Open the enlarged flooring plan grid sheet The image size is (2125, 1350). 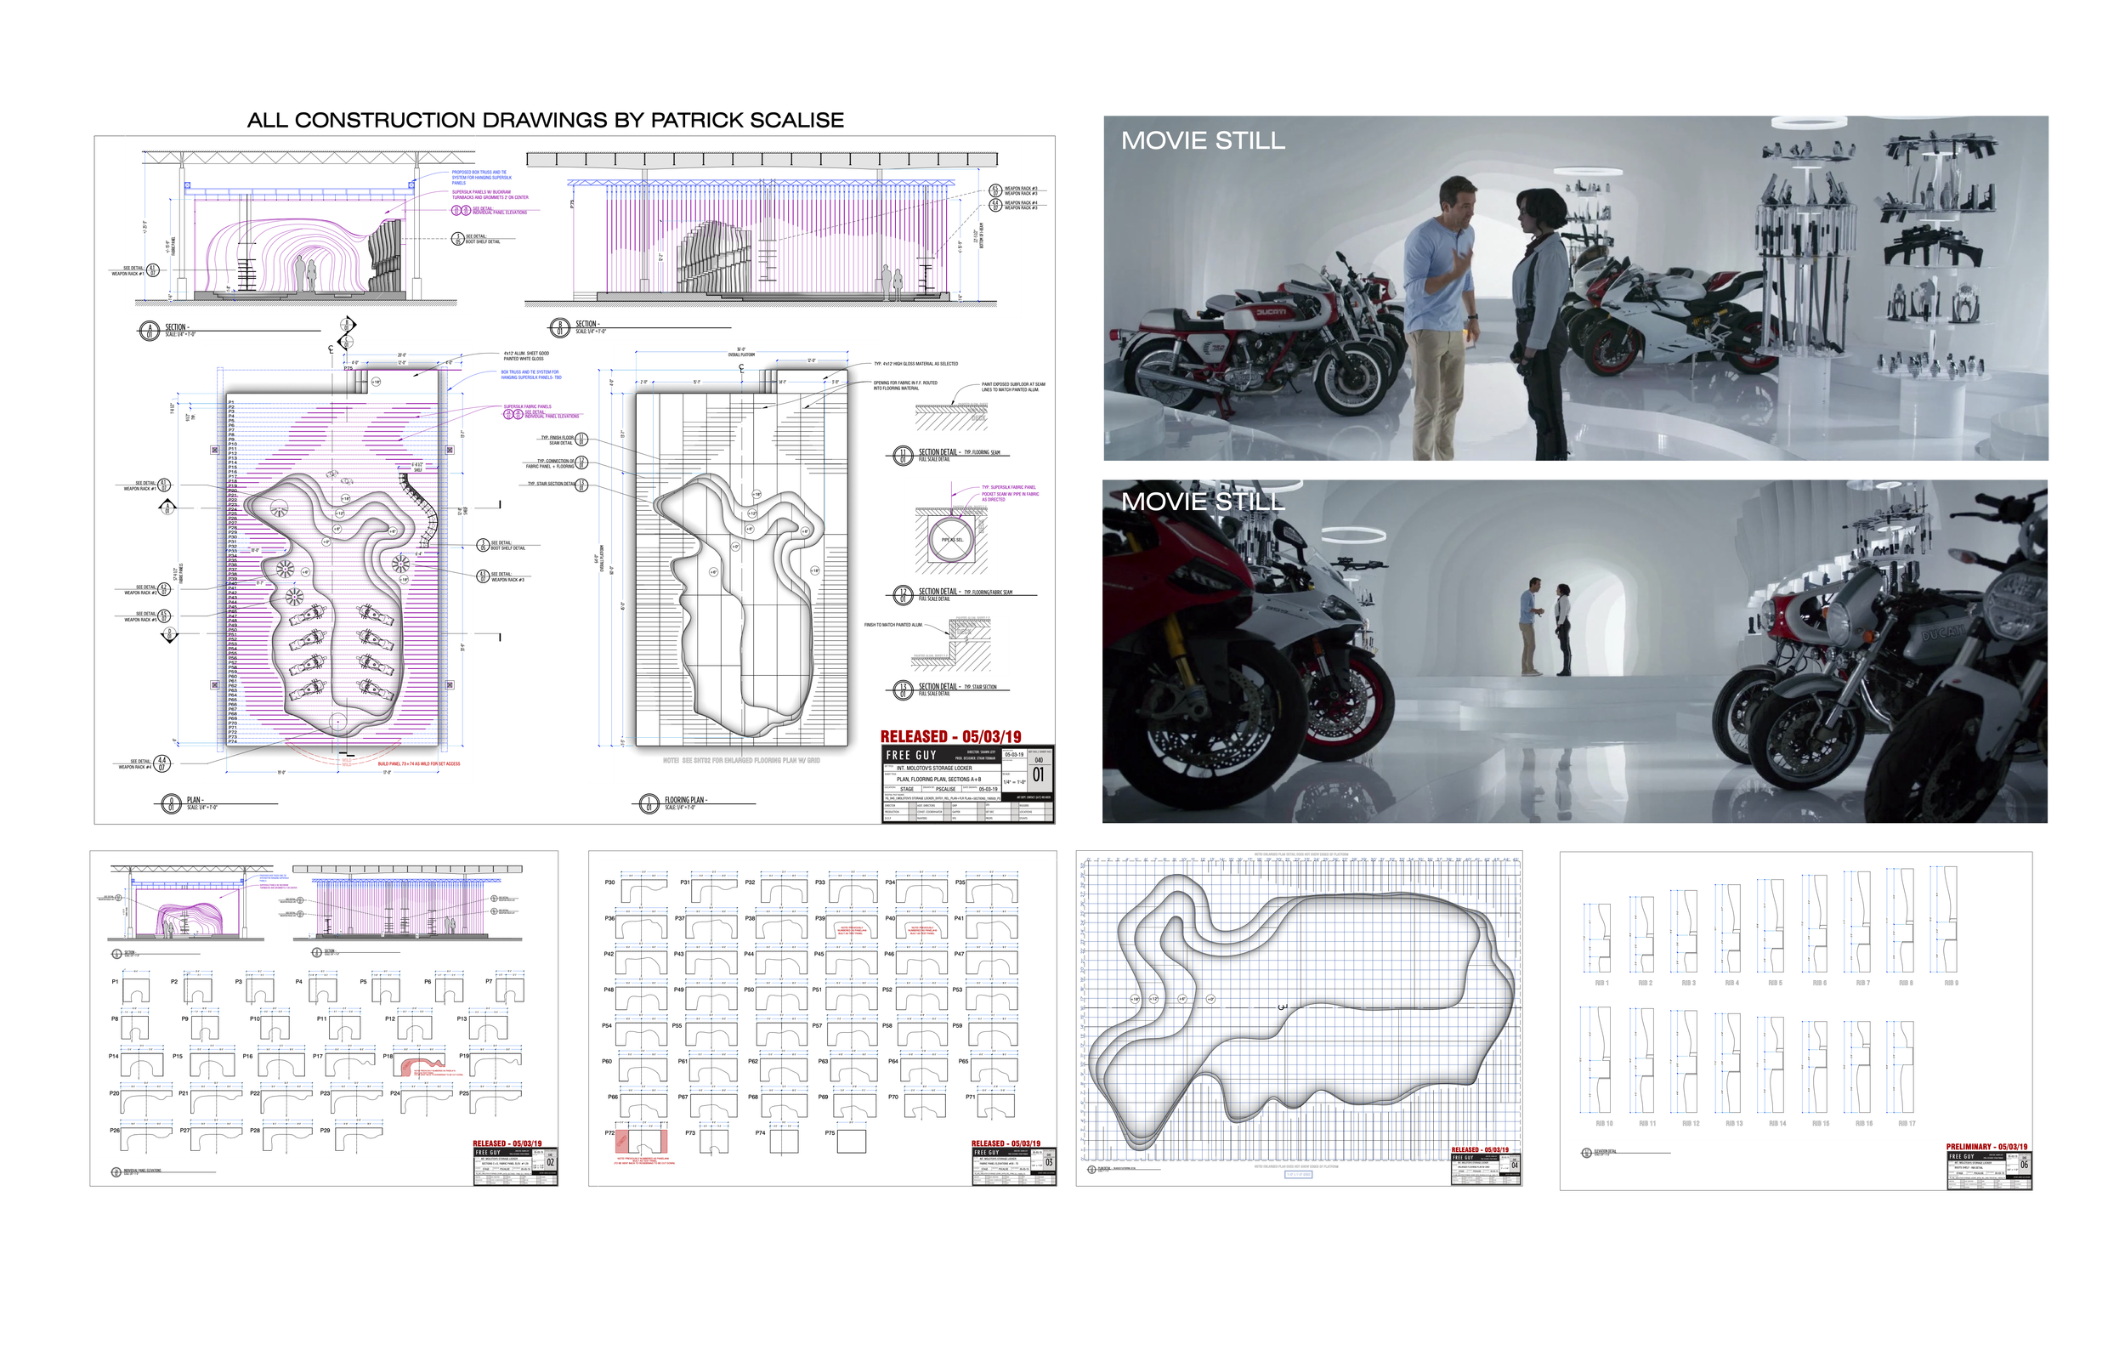1299,1018
